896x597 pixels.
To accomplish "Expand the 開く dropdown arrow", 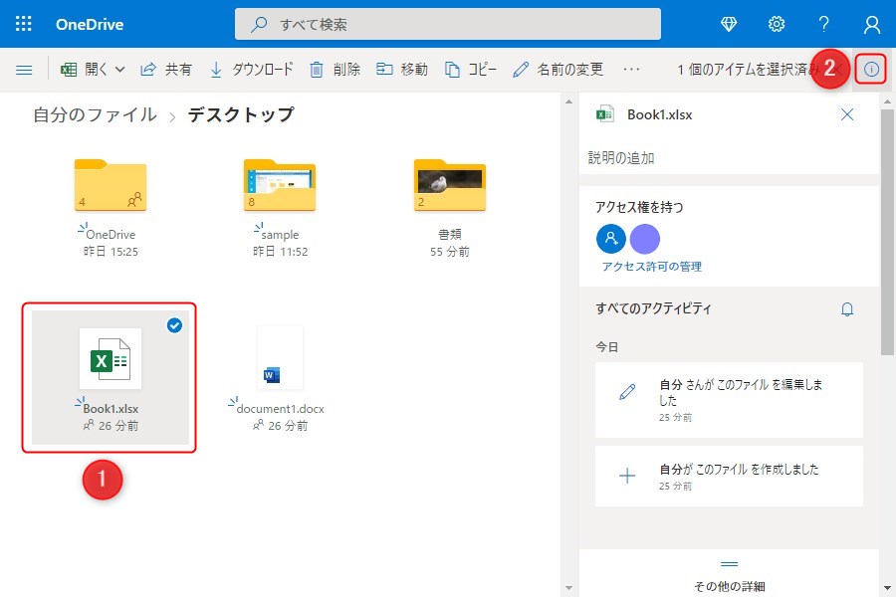I will coord(120,70).
